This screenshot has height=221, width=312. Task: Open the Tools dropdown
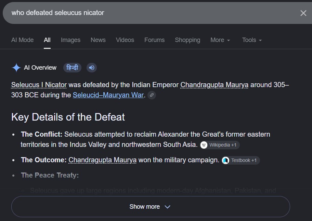point(252,40)
